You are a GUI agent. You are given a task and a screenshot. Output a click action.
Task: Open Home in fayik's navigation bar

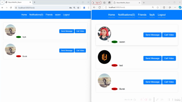111,15
